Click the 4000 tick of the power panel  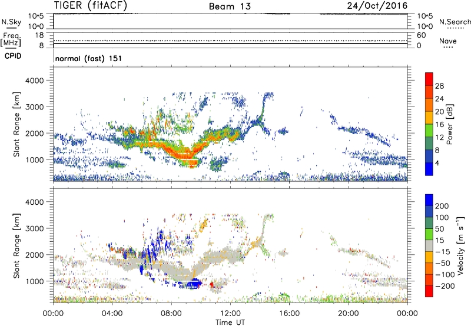pos(34,81)
